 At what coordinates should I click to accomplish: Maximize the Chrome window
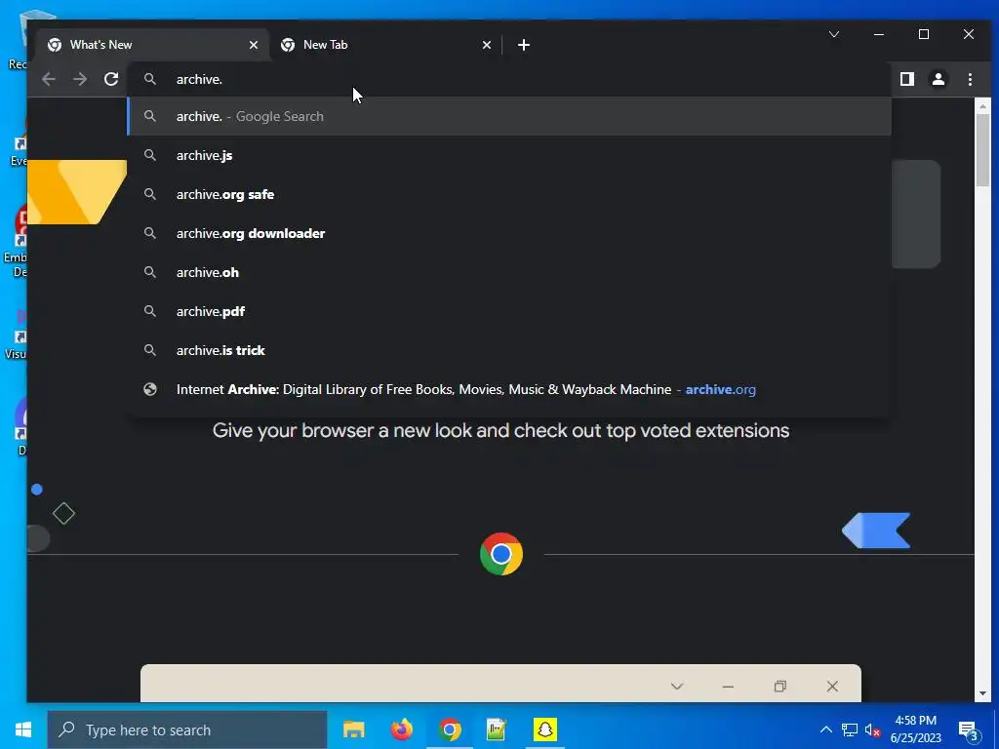[x=924, y=34]
